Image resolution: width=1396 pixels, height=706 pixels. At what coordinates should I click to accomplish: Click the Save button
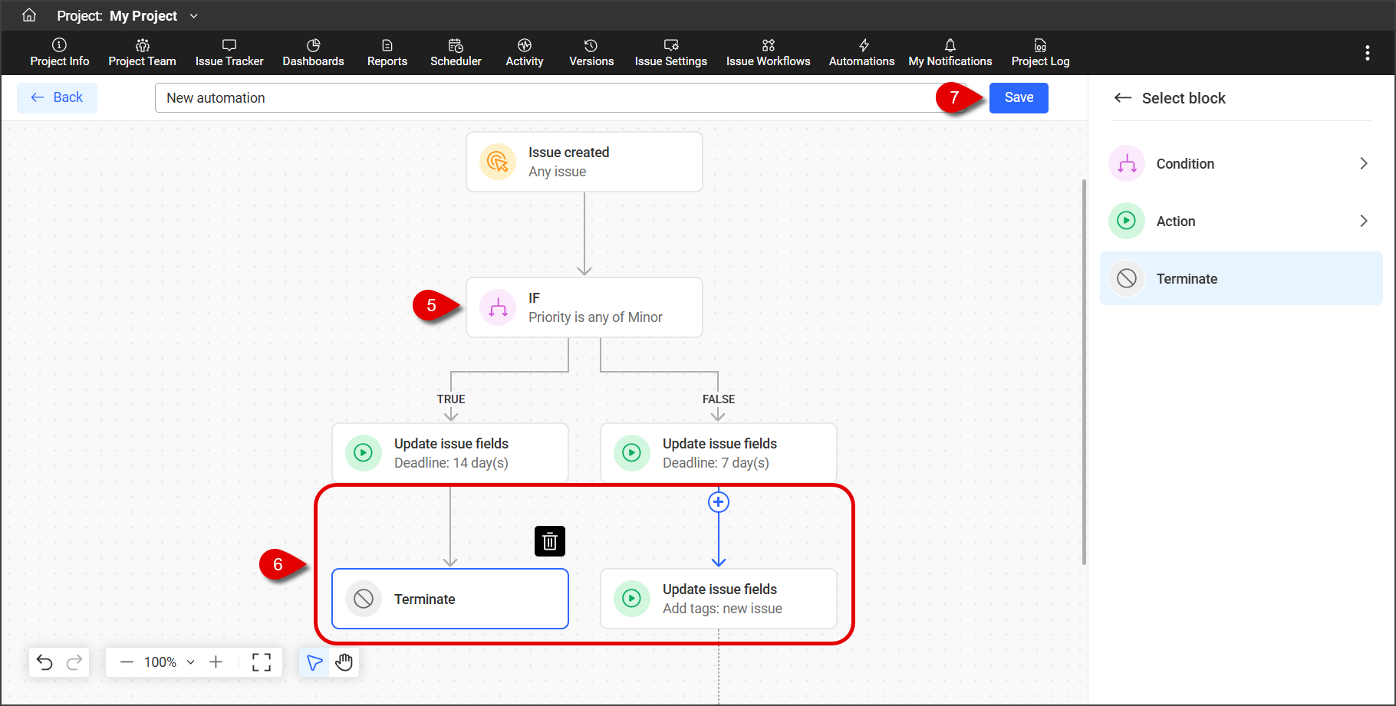1018,98
